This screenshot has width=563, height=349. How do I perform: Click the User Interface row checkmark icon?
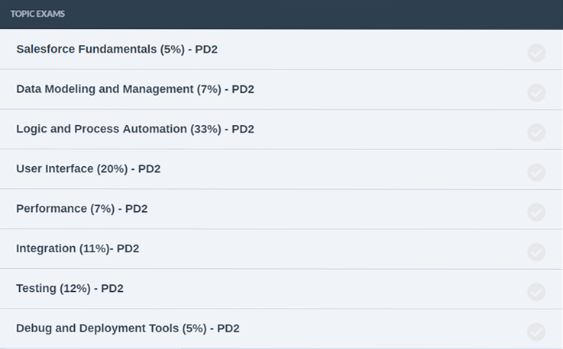(x=536, y=173)
